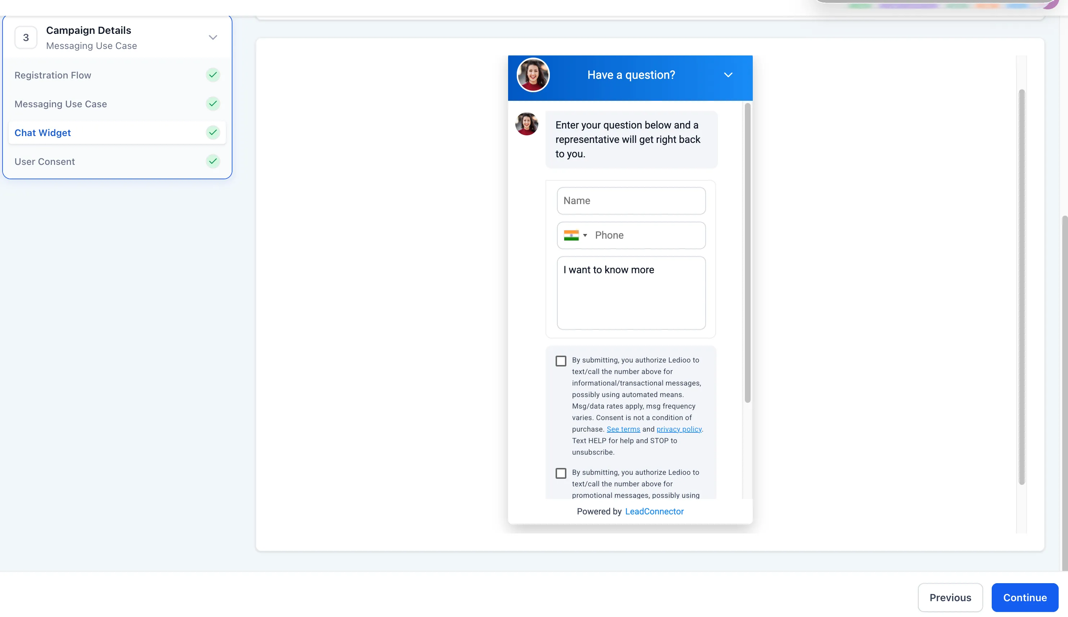Select the Chat Widget step

[x=43, y=132]
